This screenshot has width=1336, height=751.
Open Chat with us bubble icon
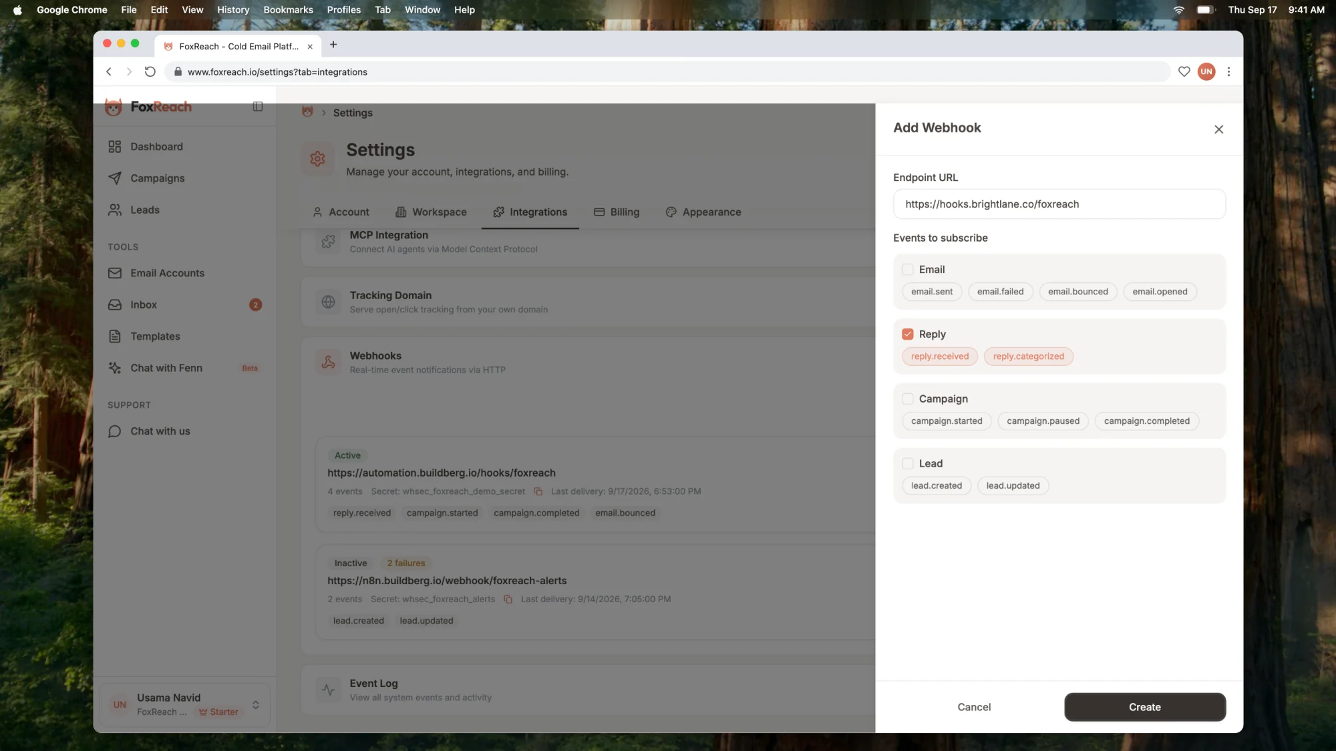point(115,431)
